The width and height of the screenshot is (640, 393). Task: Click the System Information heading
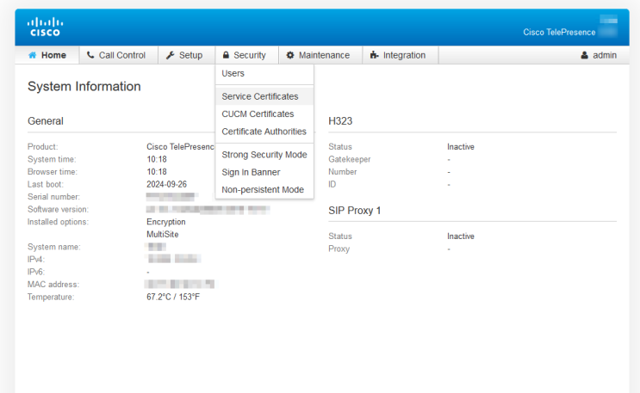pos(84,87)
